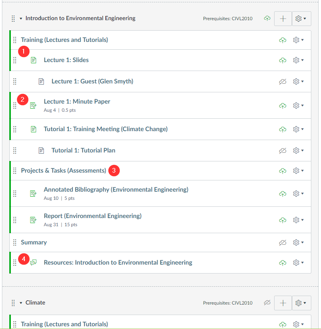Open Tutorial 1: Training Meeting (Climate Change)
Image resolution: width=321 pixels, height=329 pixels.
[105, 129]
